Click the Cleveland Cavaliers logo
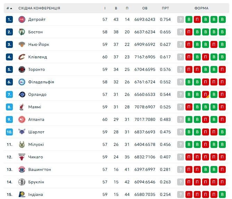The image size is (232, 199). coord(22,57)
